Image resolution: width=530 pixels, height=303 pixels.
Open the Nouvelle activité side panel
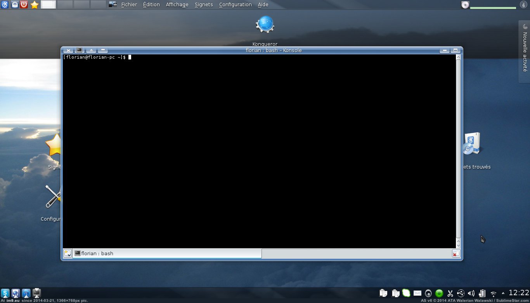525,51
